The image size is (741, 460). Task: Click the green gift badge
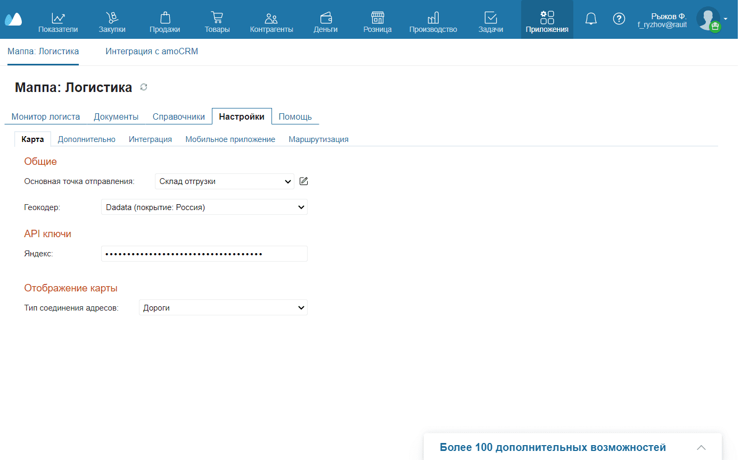(715, 26)
